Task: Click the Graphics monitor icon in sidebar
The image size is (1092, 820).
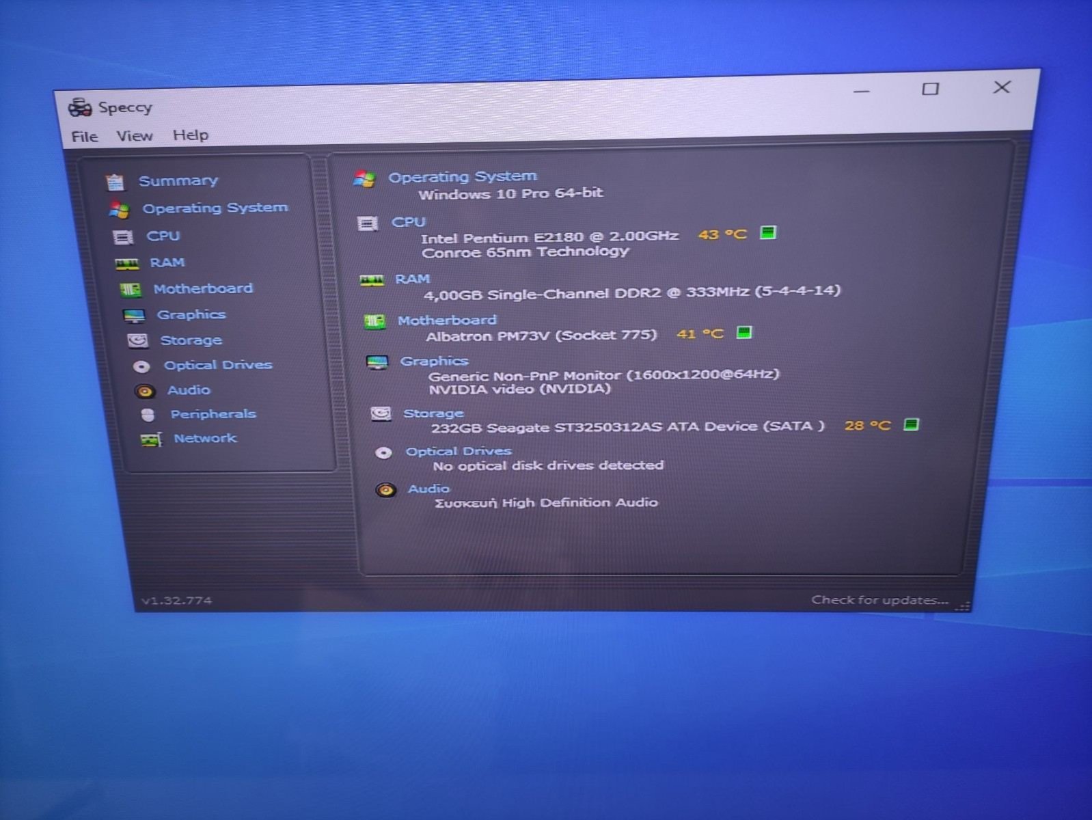Action: point(134,316)
